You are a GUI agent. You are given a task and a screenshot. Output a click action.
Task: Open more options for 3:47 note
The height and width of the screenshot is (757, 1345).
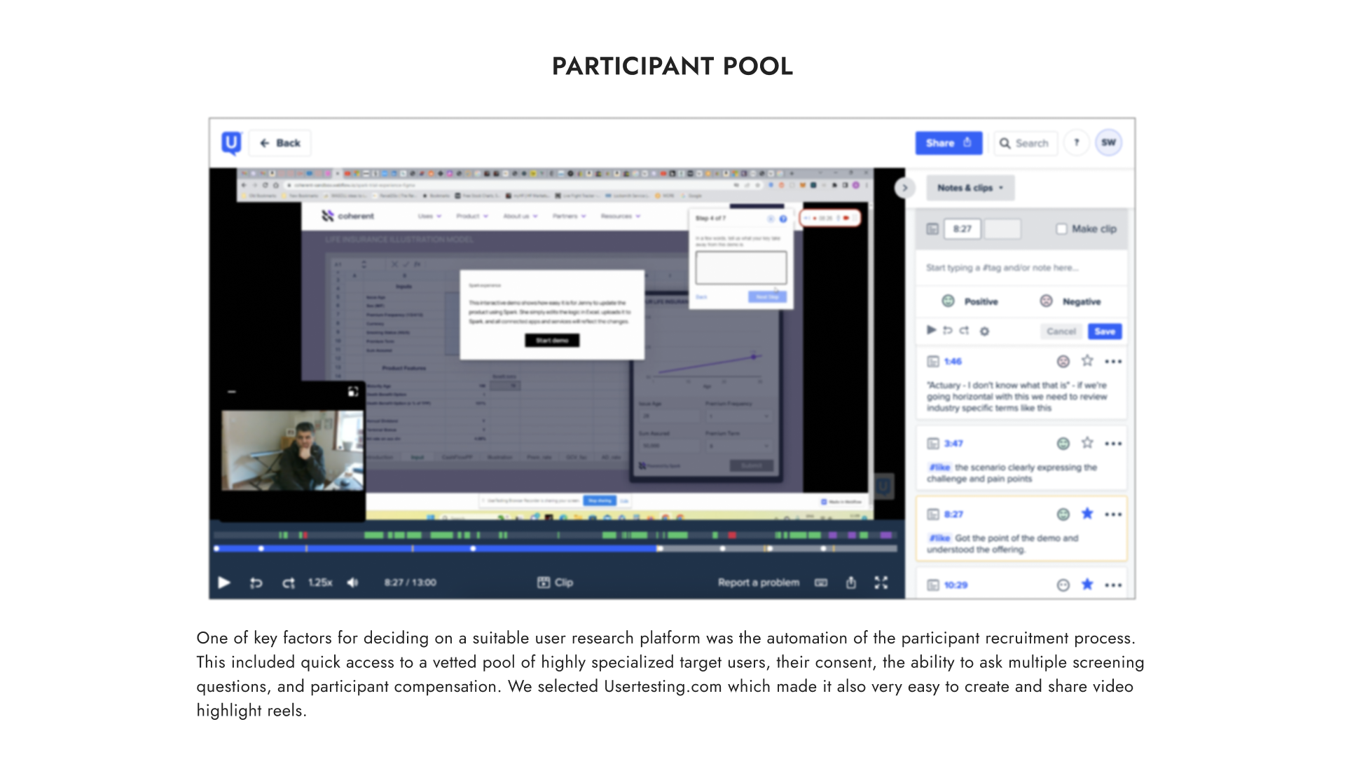coord(1113,444)
